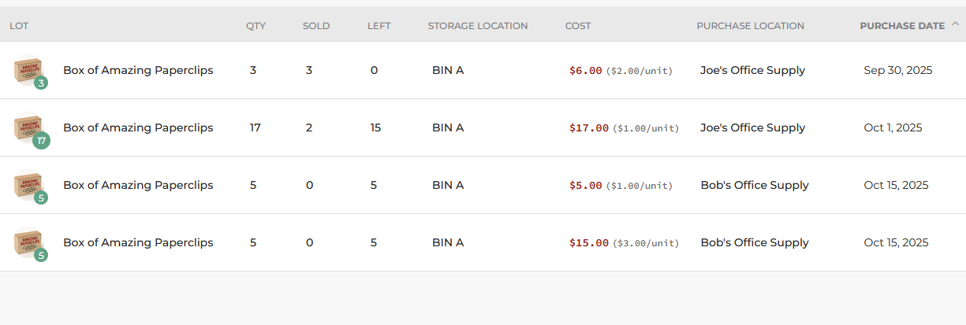Click the paperclip box thumbnail with badge 17
Viewport: 966px width, 325px height.
[27, 127]
